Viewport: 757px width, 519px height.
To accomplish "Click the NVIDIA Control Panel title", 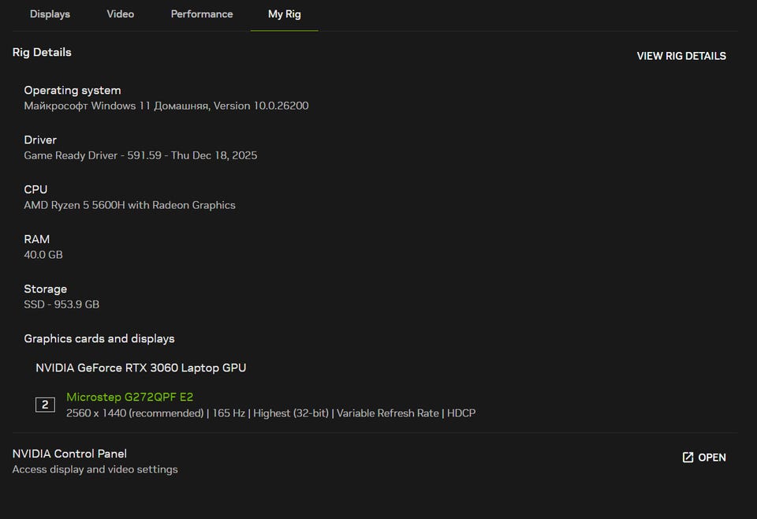I will pyautogui.click(x=69, y=454).
